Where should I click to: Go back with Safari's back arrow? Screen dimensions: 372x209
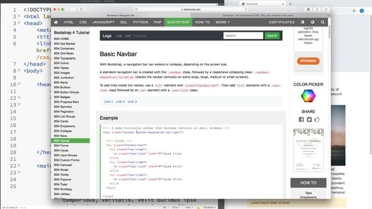coord(69,9)
